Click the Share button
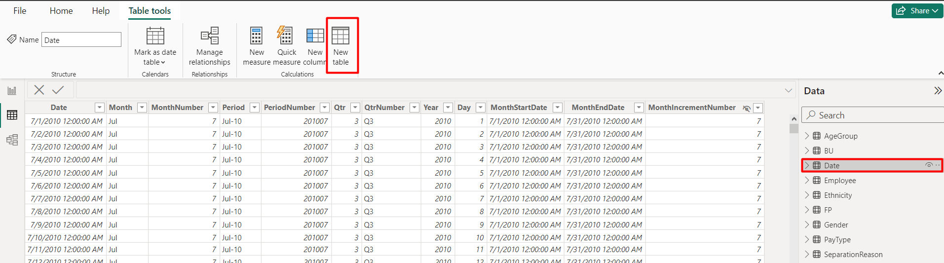Screen dimensions: 944x263 917,11
